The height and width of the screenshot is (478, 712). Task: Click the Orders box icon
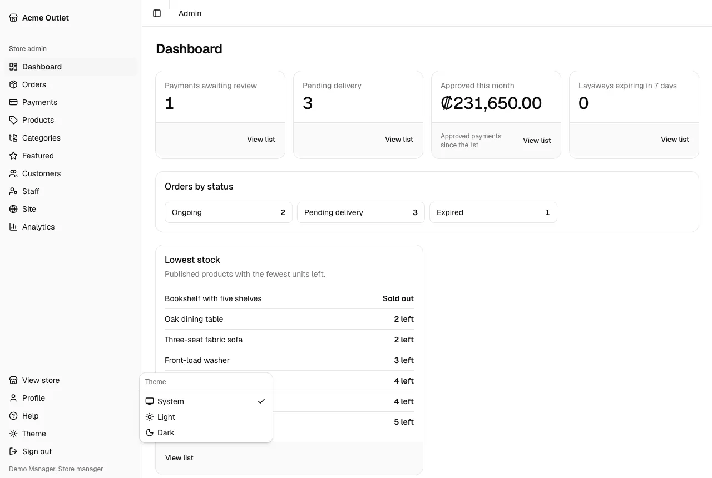(x=13, y=84)
